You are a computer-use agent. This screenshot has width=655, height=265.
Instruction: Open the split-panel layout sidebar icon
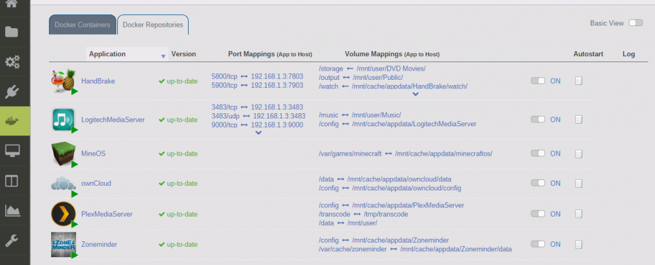click(x=12, y=181)
